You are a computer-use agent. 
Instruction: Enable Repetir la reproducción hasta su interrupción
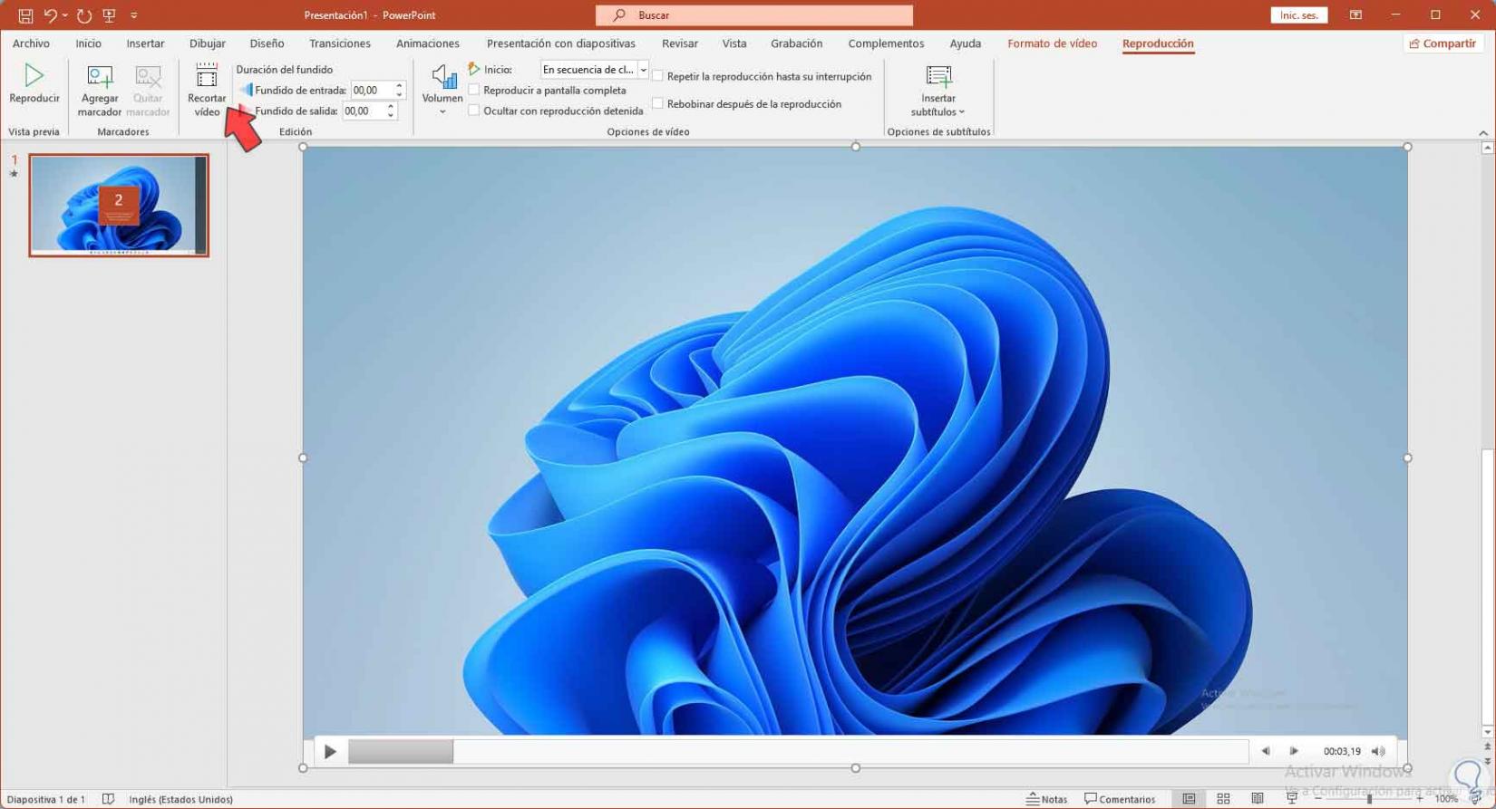[657, 76]
